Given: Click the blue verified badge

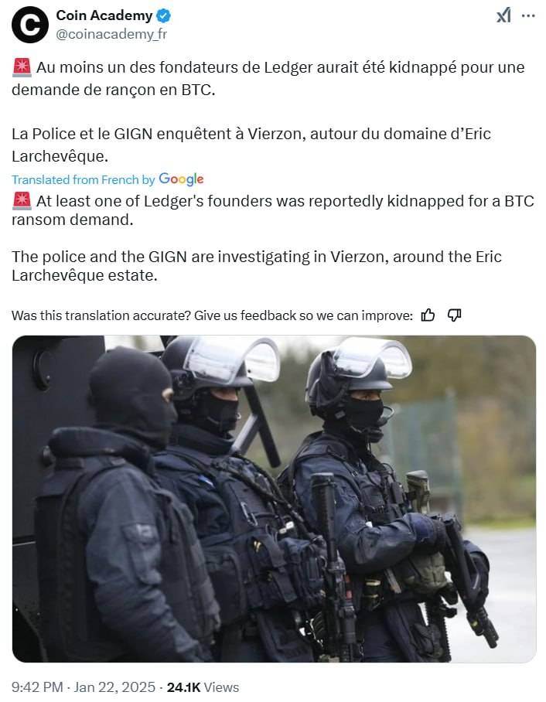Looking at the screenshot, I should tap(163, 15).
